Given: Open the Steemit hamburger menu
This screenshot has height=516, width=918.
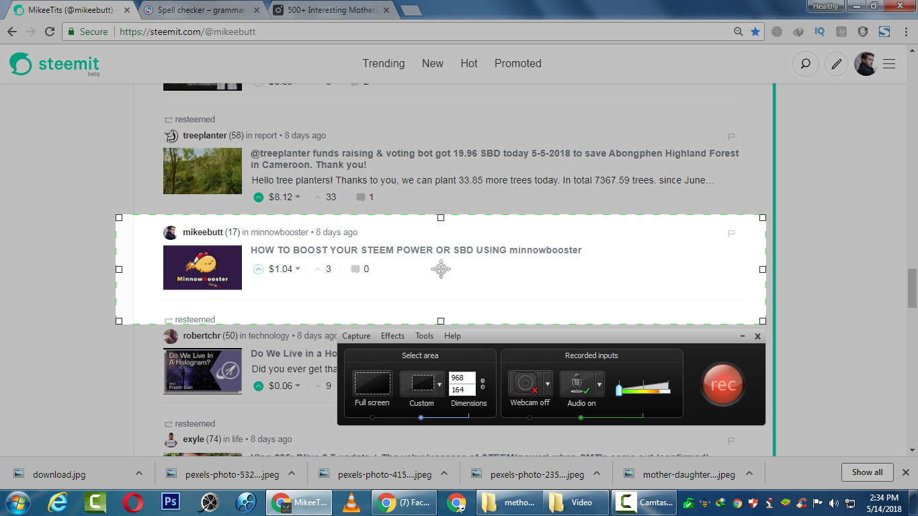Looking at the screenshot, I should (x=889, y=64).
